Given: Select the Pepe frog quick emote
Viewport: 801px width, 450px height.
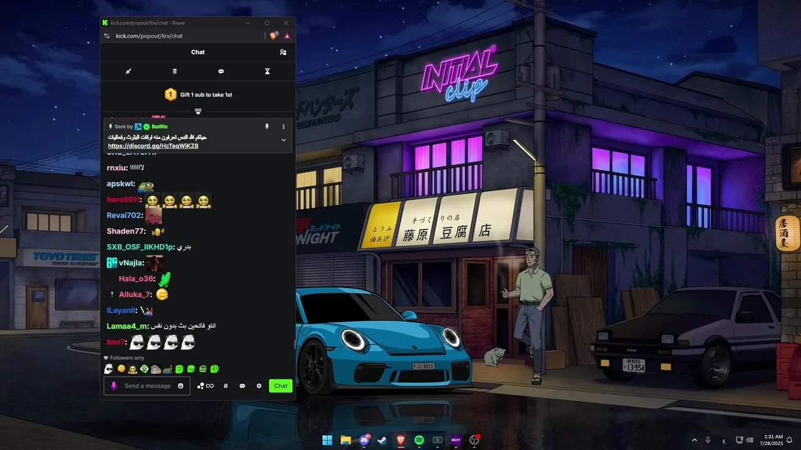Looking at the screenshot, I should point(168,369).
